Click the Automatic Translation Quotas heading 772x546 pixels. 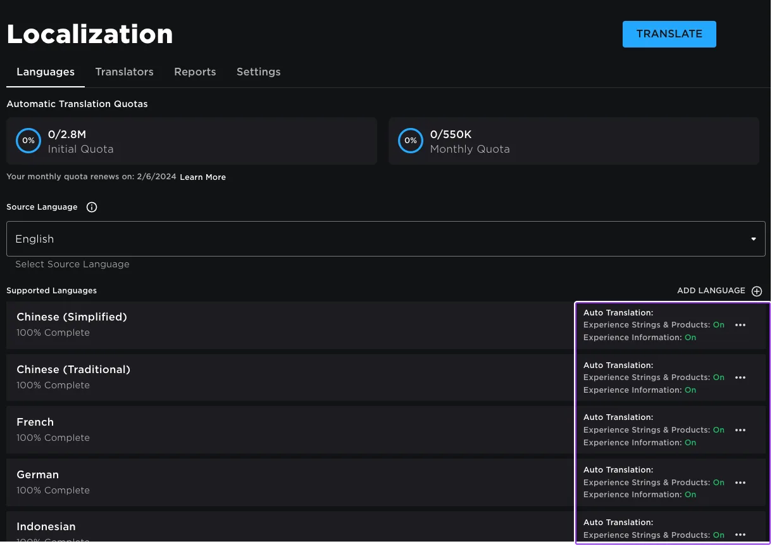pos(77,104)
